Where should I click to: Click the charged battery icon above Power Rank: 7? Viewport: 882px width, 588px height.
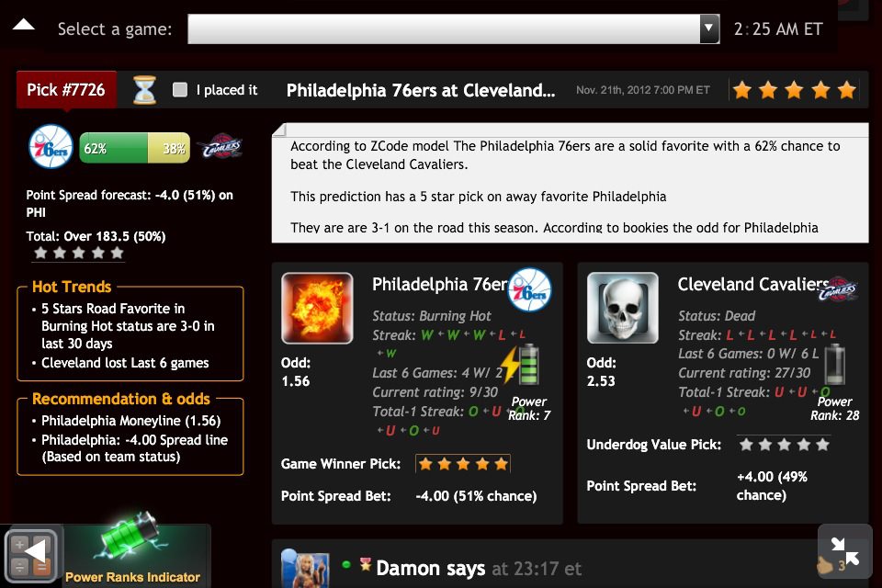[520, 365]
